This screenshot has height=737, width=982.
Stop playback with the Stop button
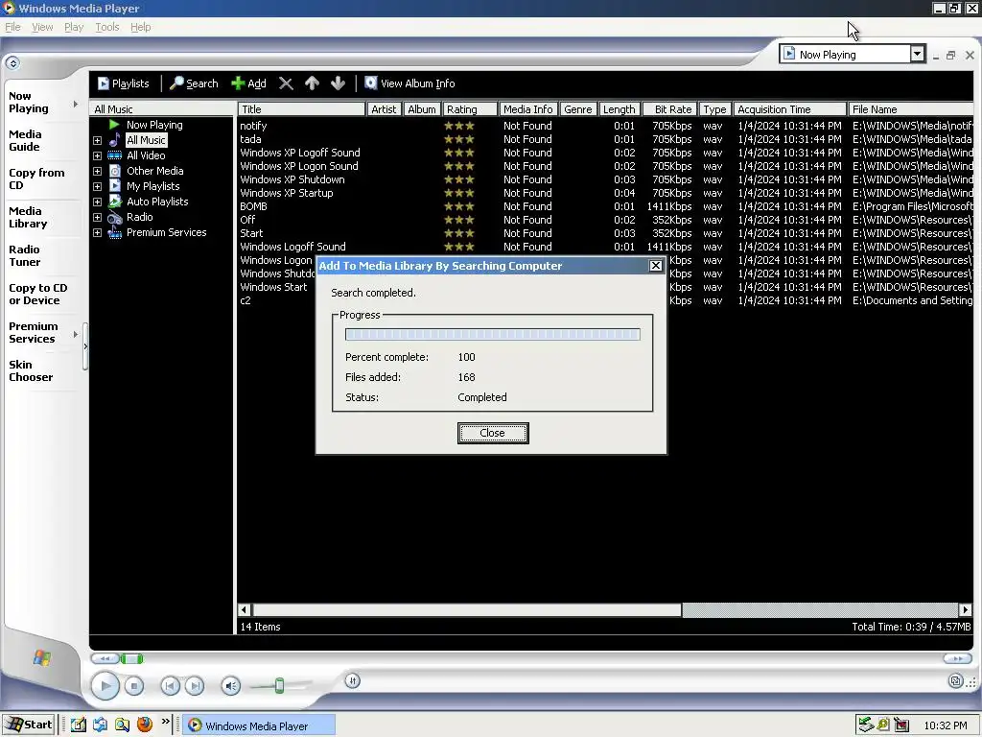[x=134, y=686]
